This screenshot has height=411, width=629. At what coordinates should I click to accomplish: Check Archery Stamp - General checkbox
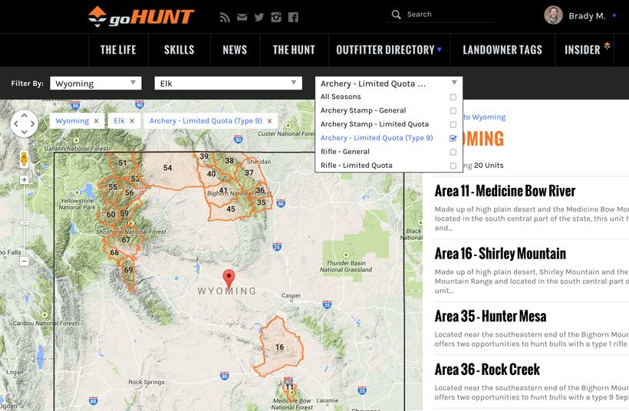click(x=453, y=110)
